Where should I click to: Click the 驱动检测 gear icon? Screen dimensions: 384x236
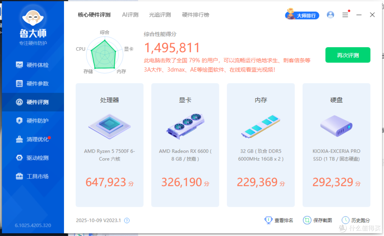pos(19,158)
